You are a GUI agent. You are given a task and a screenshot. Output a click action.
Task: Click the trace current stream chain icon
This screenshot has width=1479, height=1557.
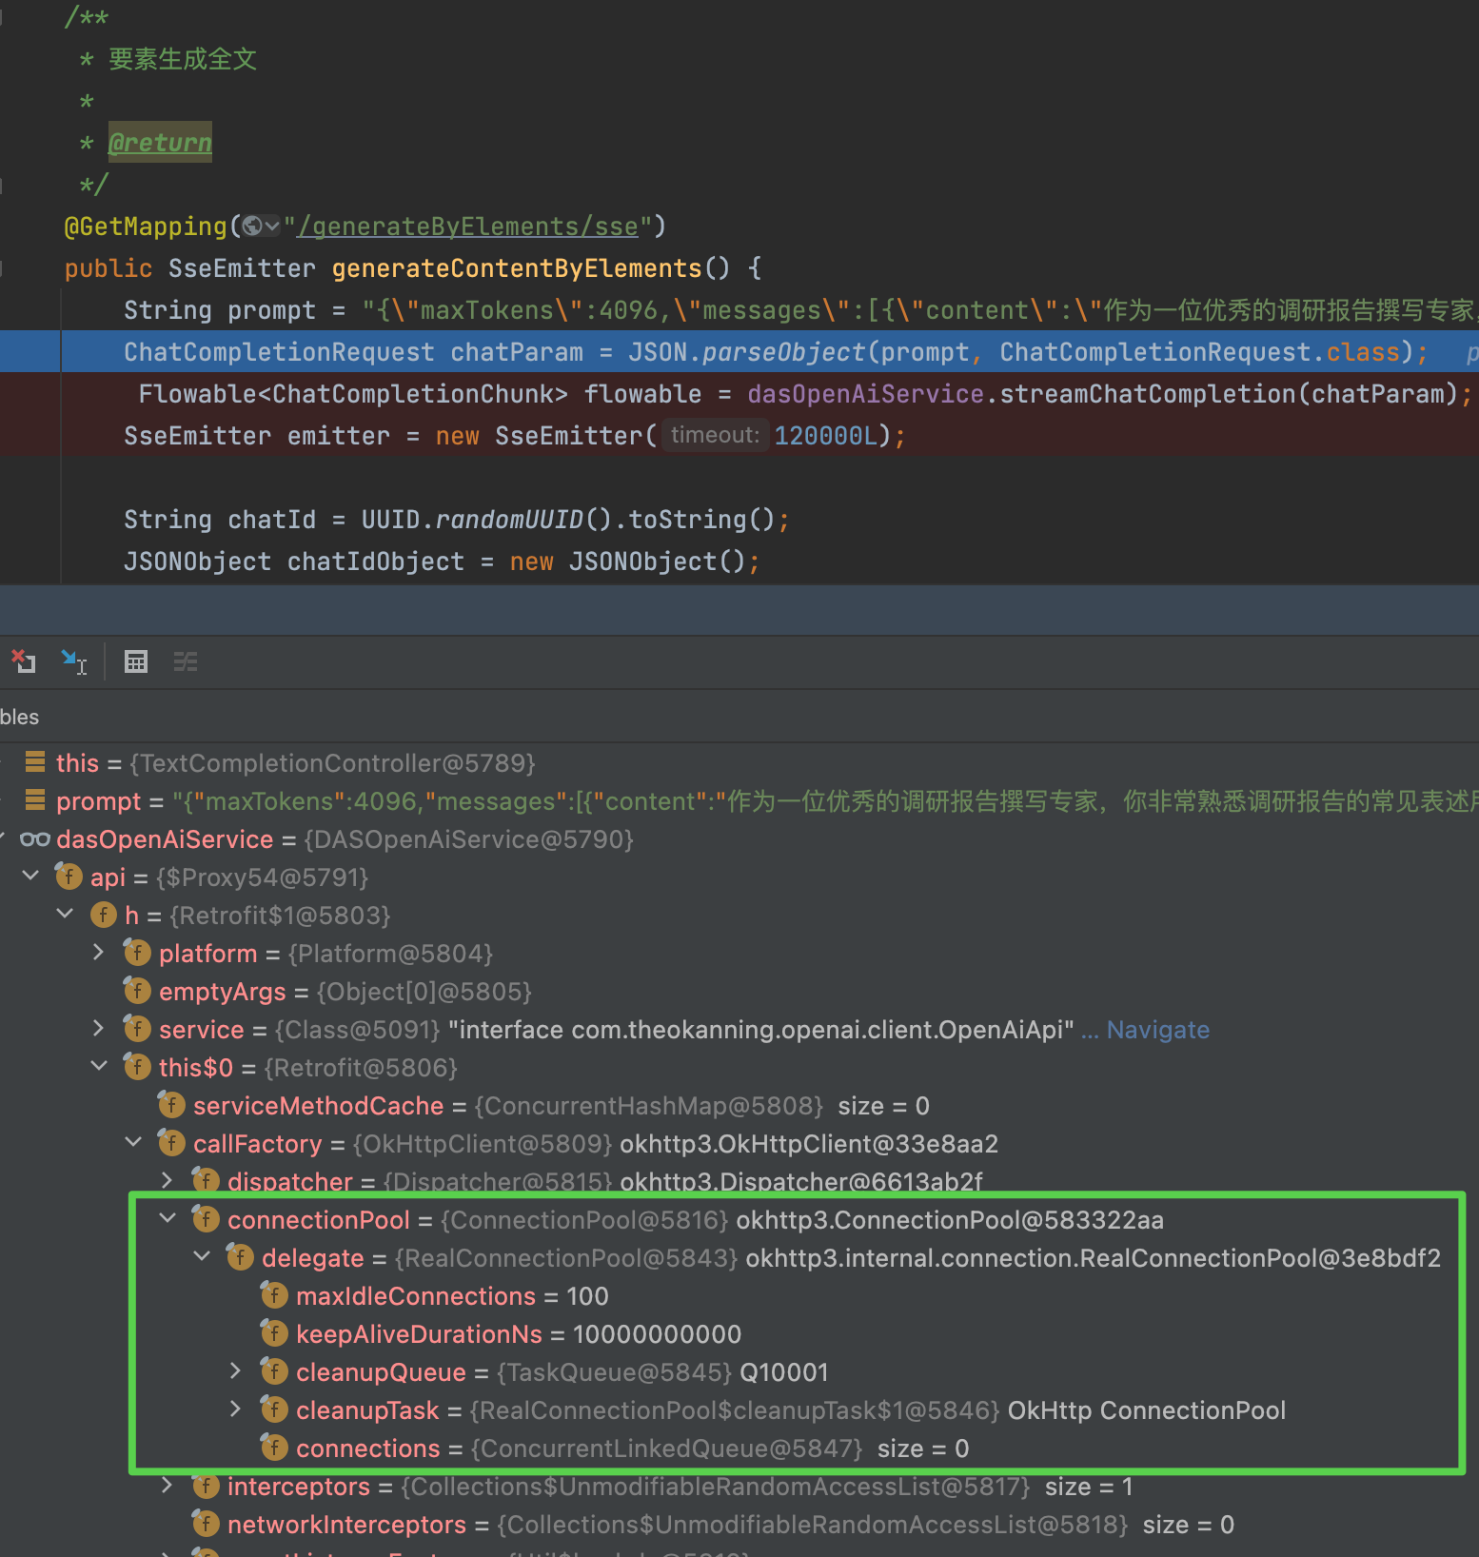point(186,661)
